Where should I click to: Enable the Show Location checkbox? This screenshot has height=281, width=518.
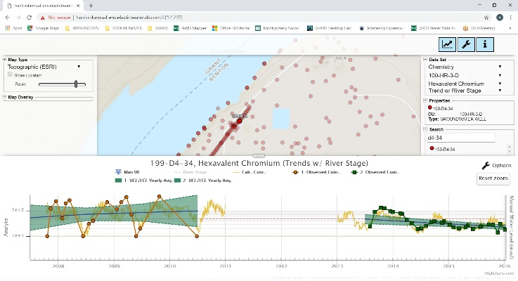click(10, 74)
